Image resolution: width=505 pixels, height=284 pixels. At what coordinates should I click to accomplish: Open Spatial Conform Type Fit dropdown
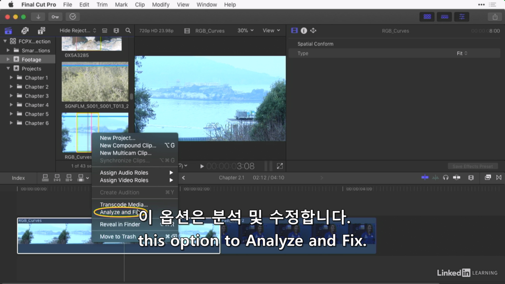coord(462,53)
